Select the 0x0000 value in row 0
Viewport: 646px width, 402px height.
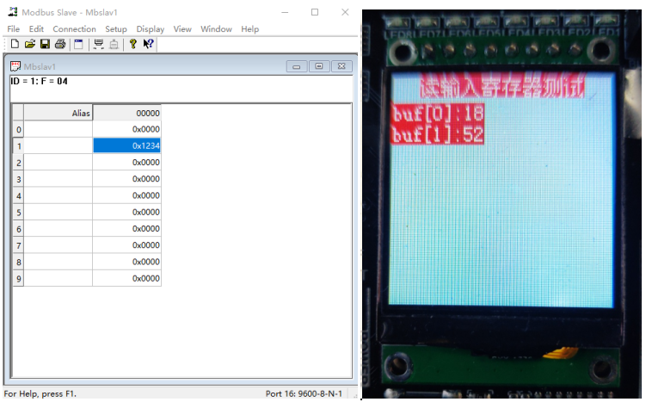pos(127,129)
